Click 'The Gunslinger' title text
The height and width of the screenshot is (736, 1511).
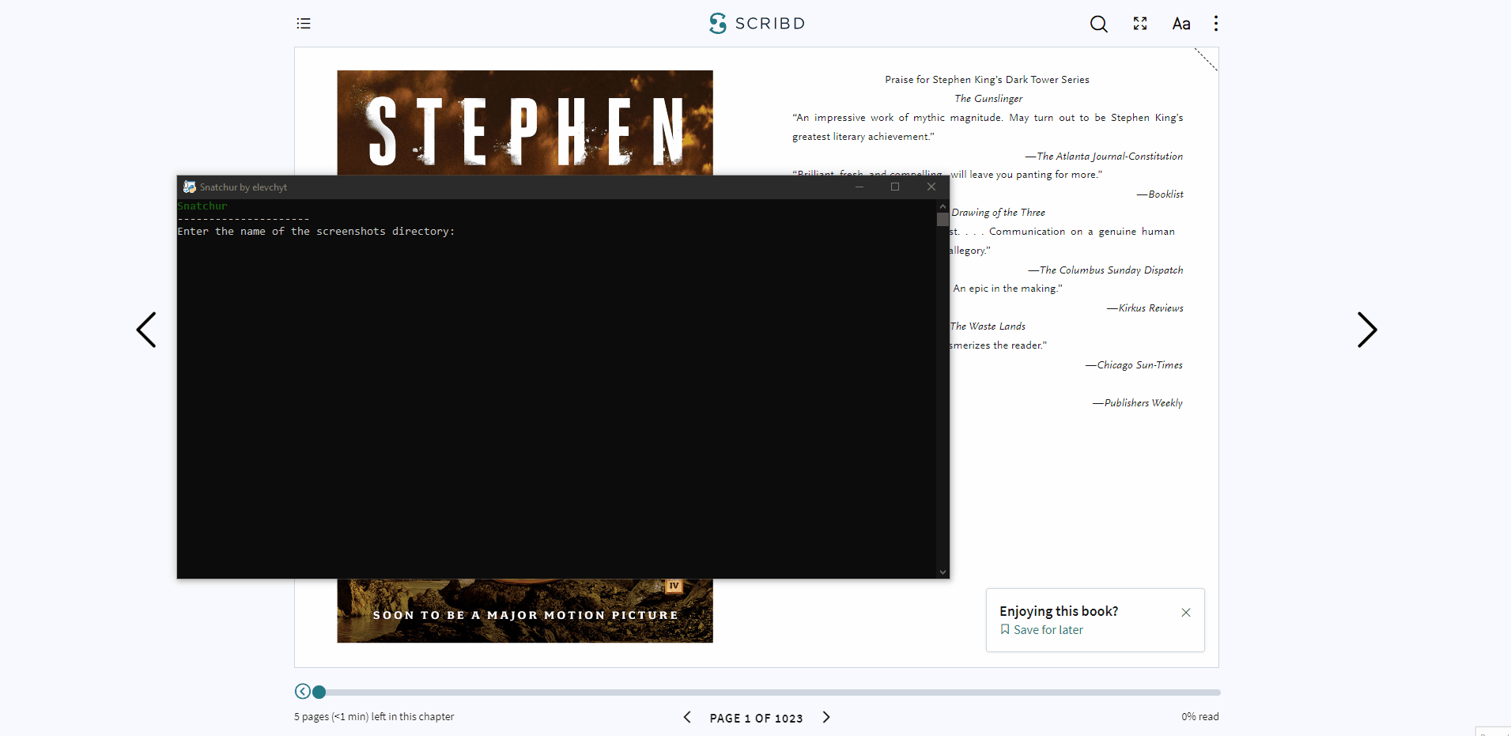[x=988, y=99]
